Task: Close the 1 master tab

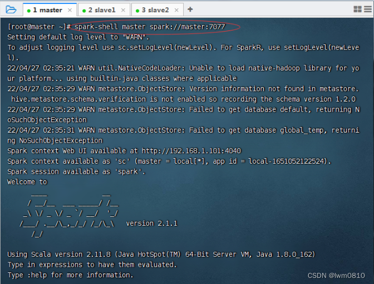Action: (x=70, y=10)
